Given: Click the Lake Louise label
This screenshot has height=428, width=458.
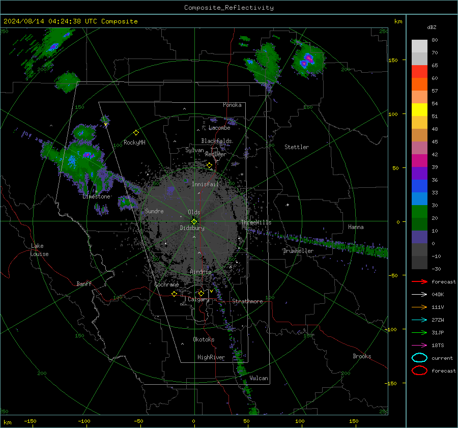Looking at the screenshot, I should (39, 250).
